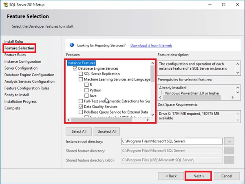Click the Instance root directory text field

172,141
